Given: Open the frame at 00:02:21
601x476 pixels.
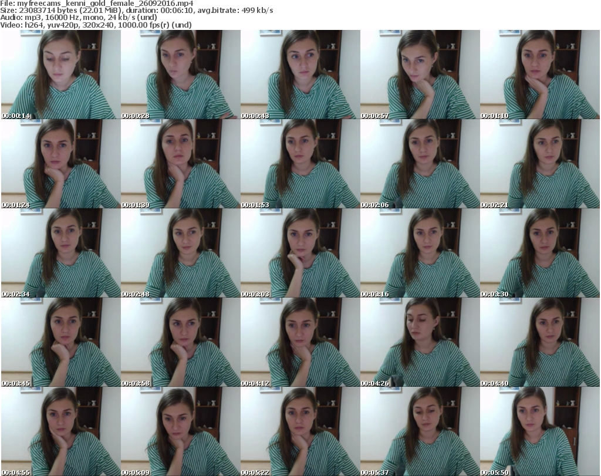Looking at the screenshot, I should tap(539, 164).
